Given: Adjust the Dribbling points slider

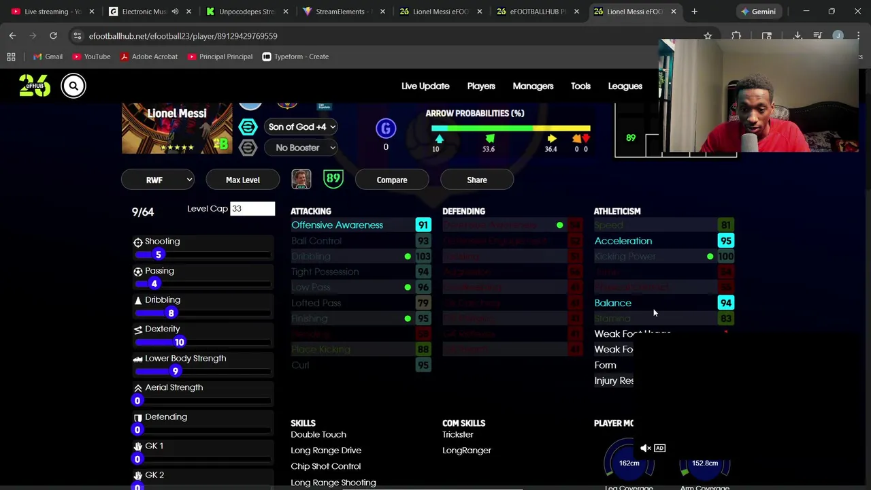Looking at the screenshot, I should [x=203, y=313].
